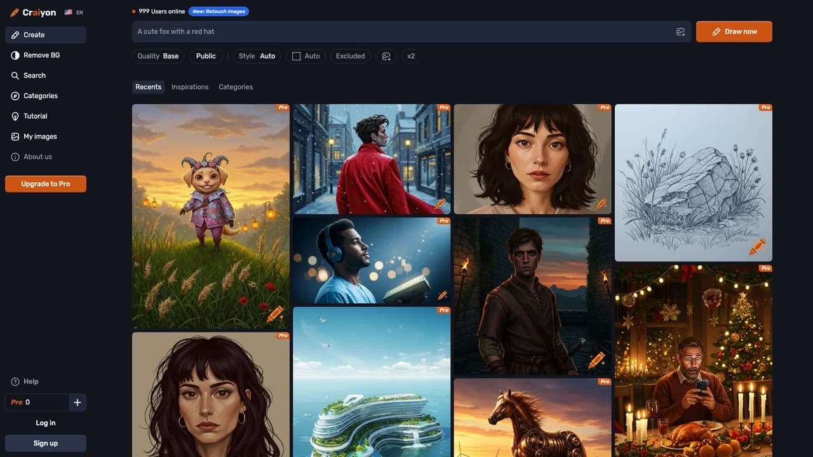813x457 pixels.
Task: Click the New: Retouch images badge
Action: coord(218,11)
